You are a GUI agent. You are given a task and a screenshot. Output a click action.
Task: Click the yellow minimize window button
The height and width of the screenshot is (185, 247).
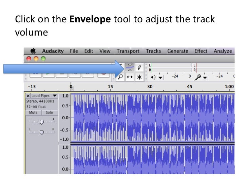[36, 59]
